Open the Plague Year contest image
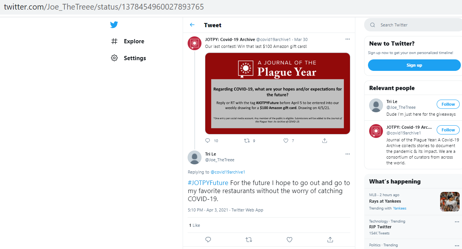The height and width of the screenshot is (249, 462). click(277, 93)
